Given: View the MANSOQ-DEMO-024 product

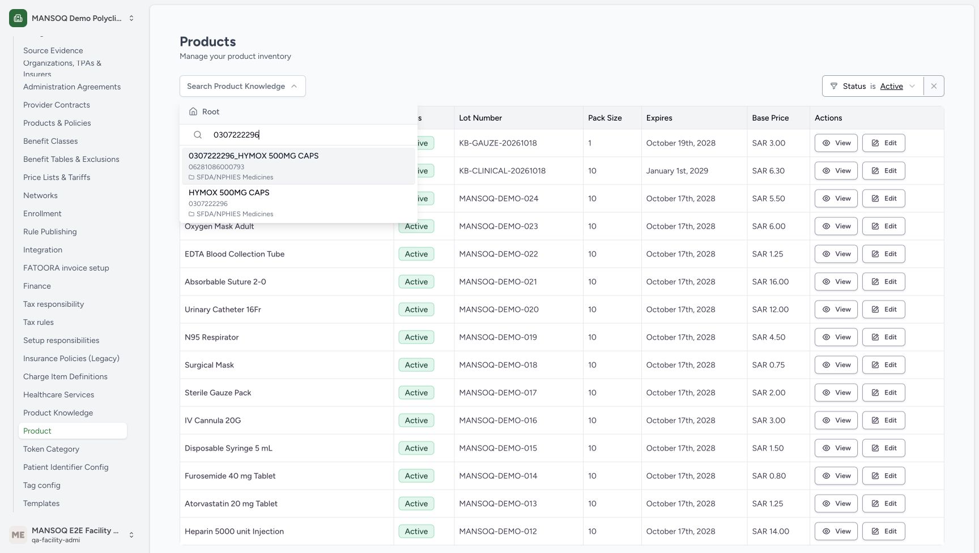Looking at the screenshot, I should click(836, 199).
